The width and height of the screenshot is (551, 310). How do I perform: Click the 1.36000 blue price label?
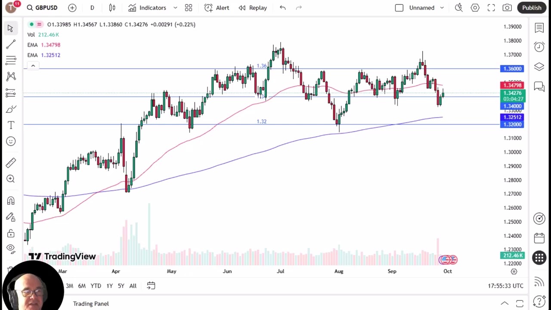[512, 69]
